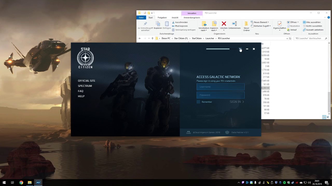Click the launcher volume slider bar
The height and width of the screenshot is (186, 332).
coord(221,49)
